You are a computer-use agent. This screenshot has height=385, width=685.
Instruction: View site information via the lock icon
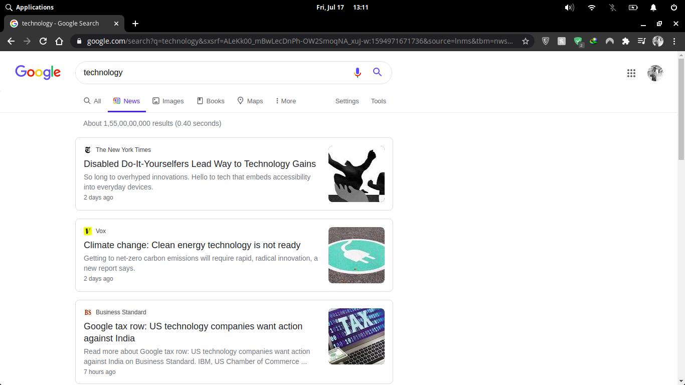click(x=79, y=41)
